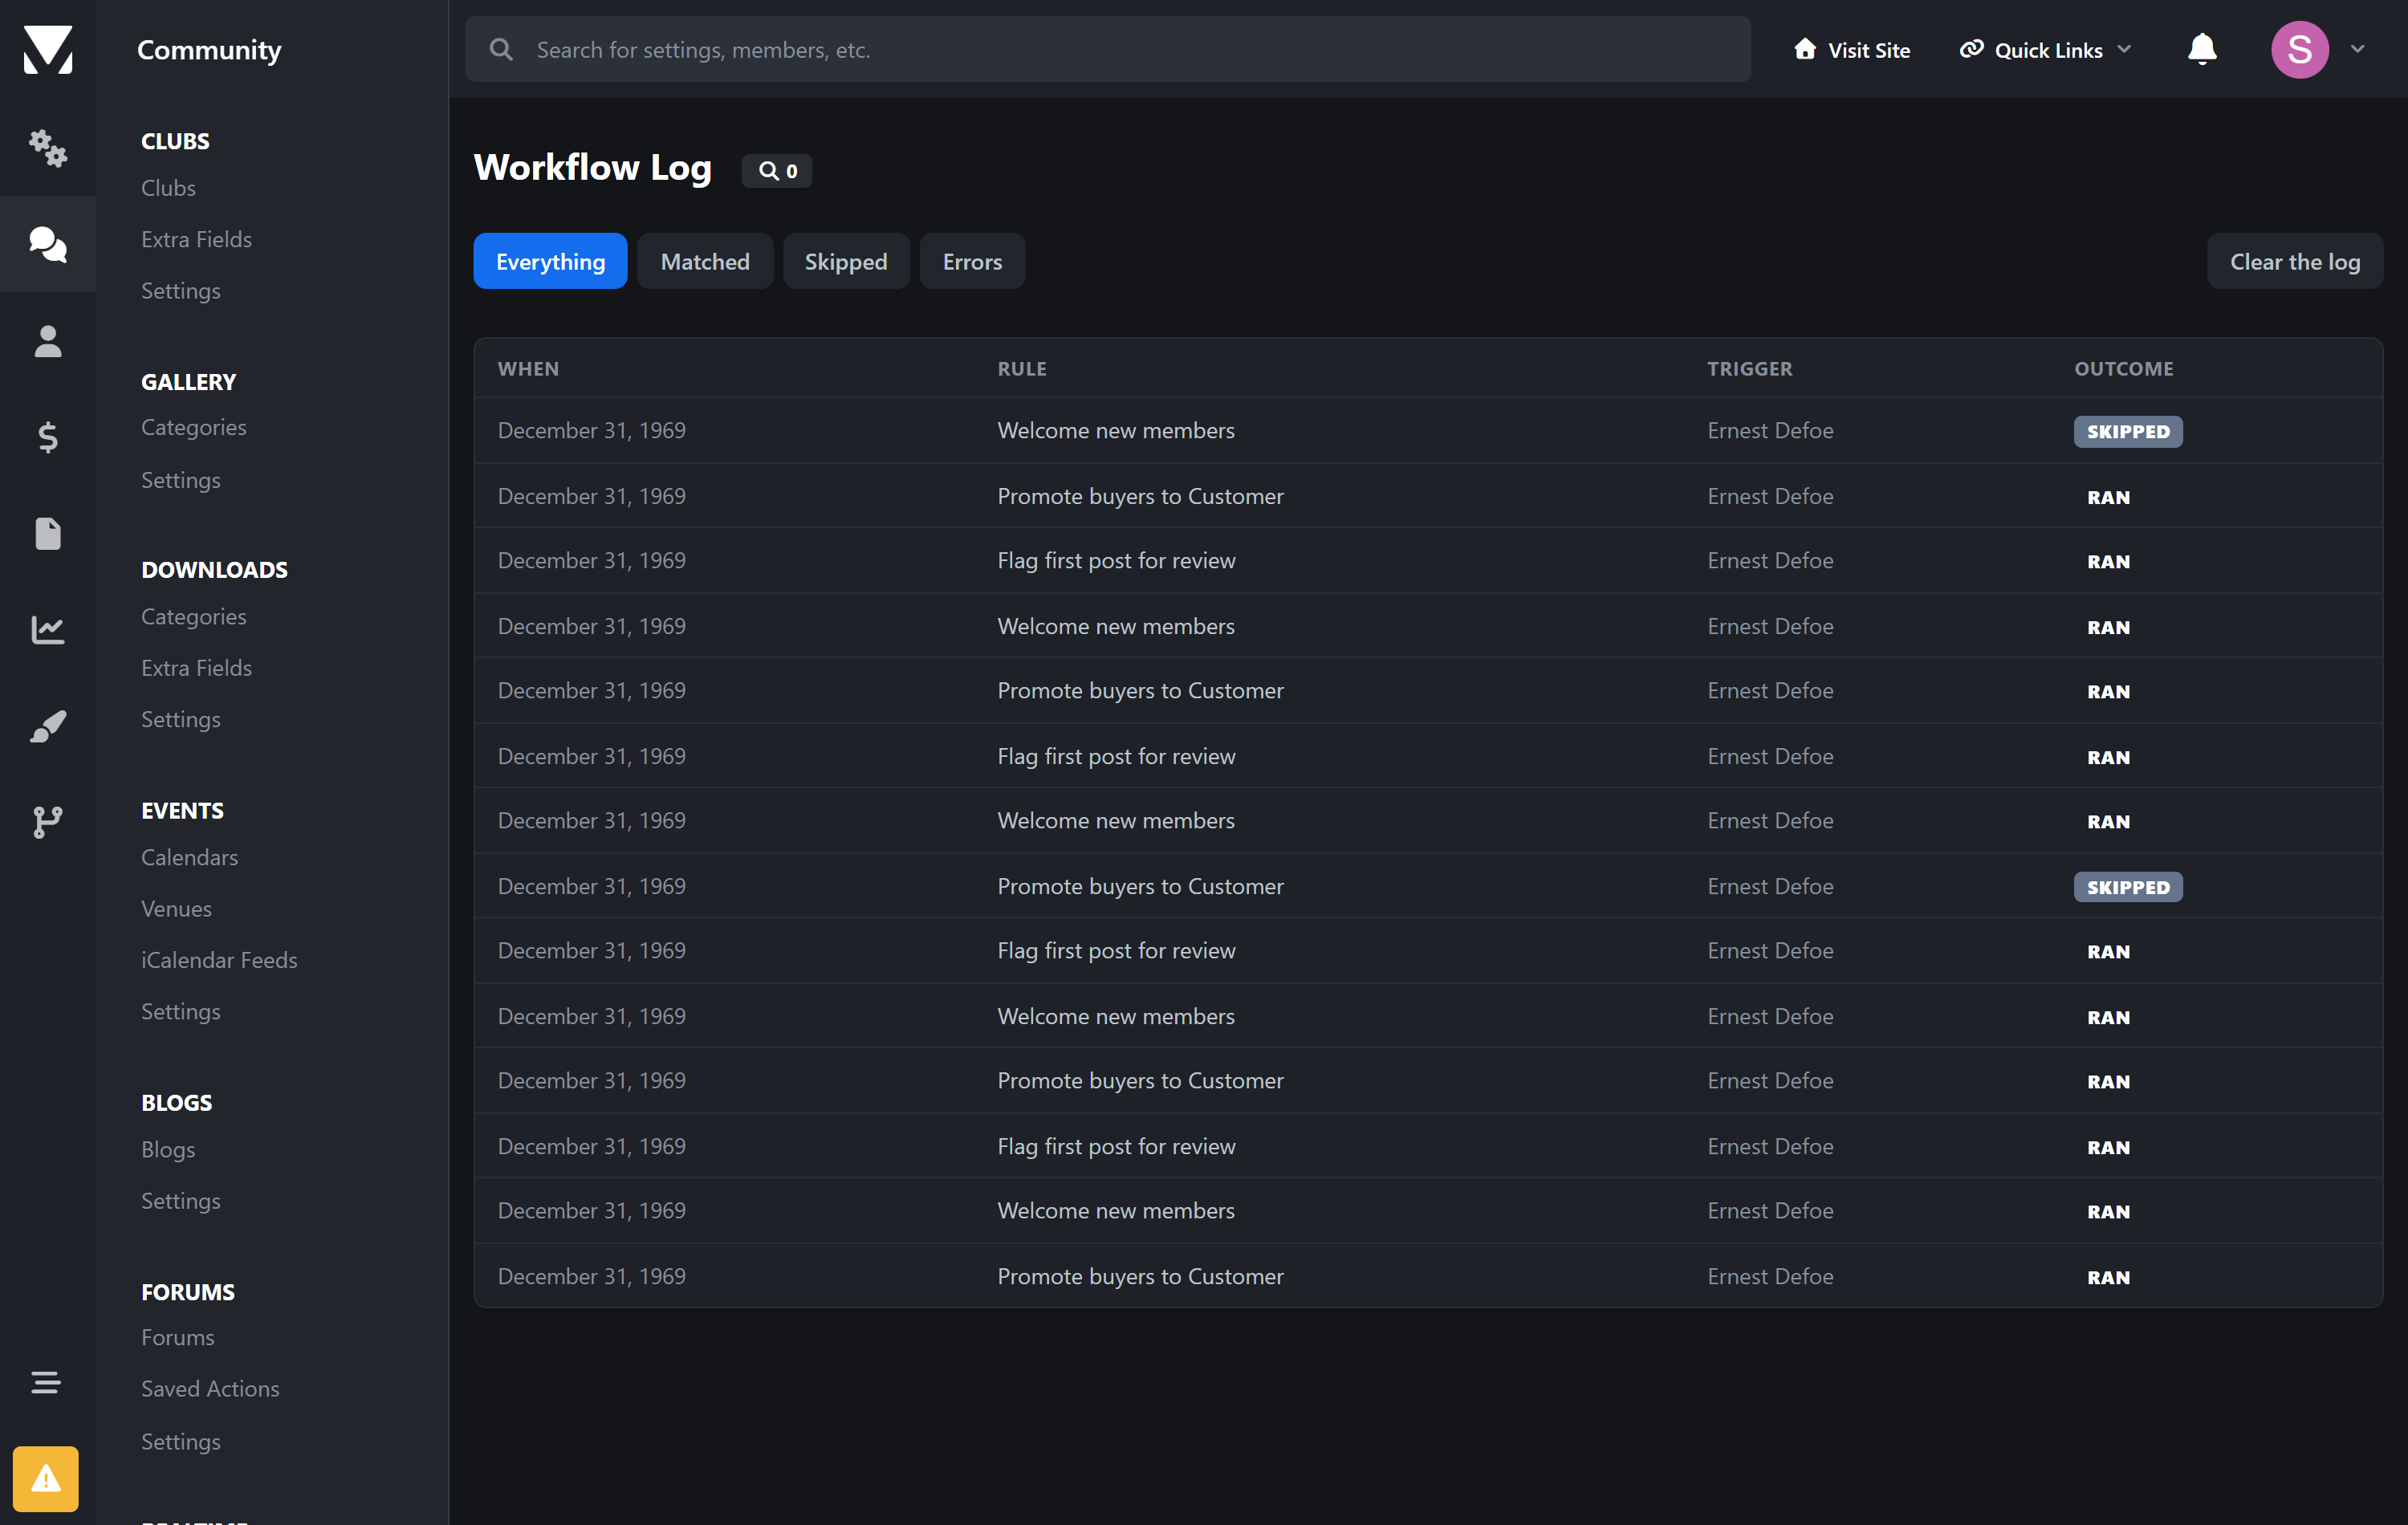The image size is (2408, 1525).
Task: Open Settings under Forums
Action: pyautogui.click(x=180, y=1441)
